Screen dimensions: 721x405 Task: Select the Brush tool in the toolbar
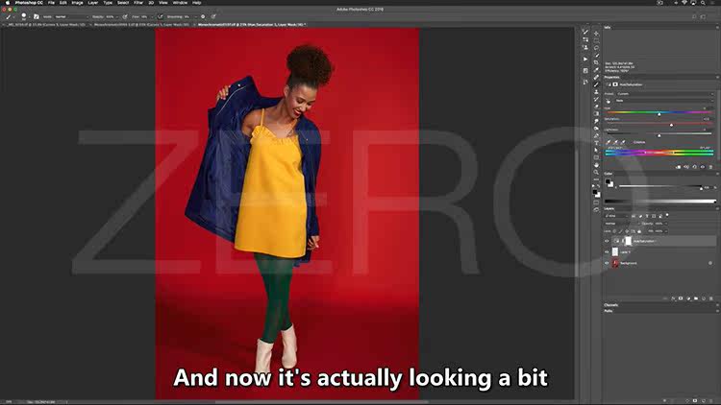click(596, 84)
